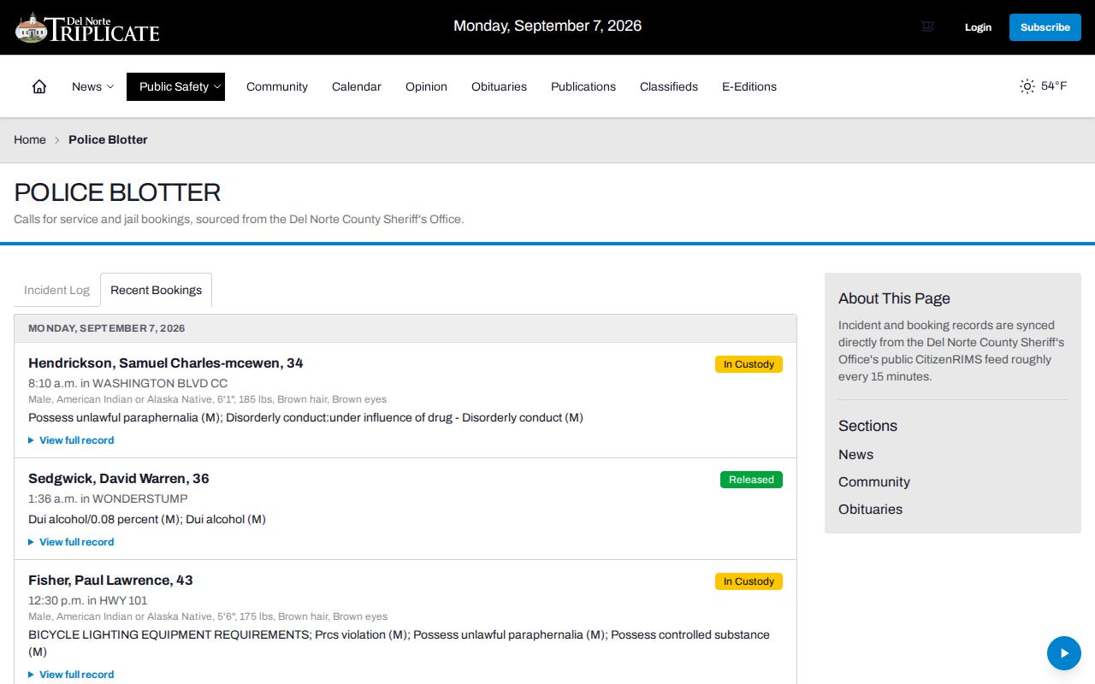Expand full record for Samuel Hendrickson
This screenshot has width=1095, height=684.
[x=71, y=440]
